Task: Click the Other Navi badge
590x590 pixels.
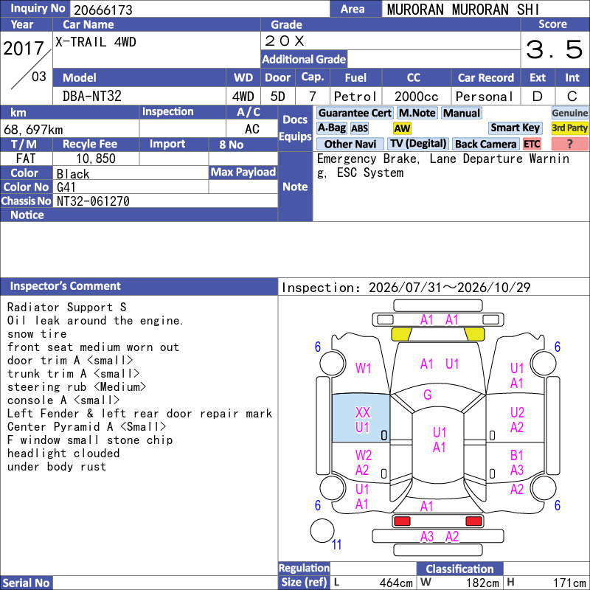Action: tap(350, 144)
